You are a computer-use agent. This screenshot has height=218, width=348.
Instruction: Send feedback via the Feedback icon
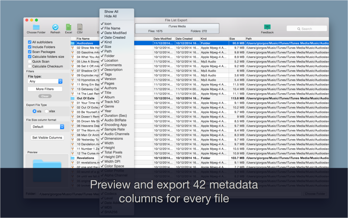tap(267, 26)
